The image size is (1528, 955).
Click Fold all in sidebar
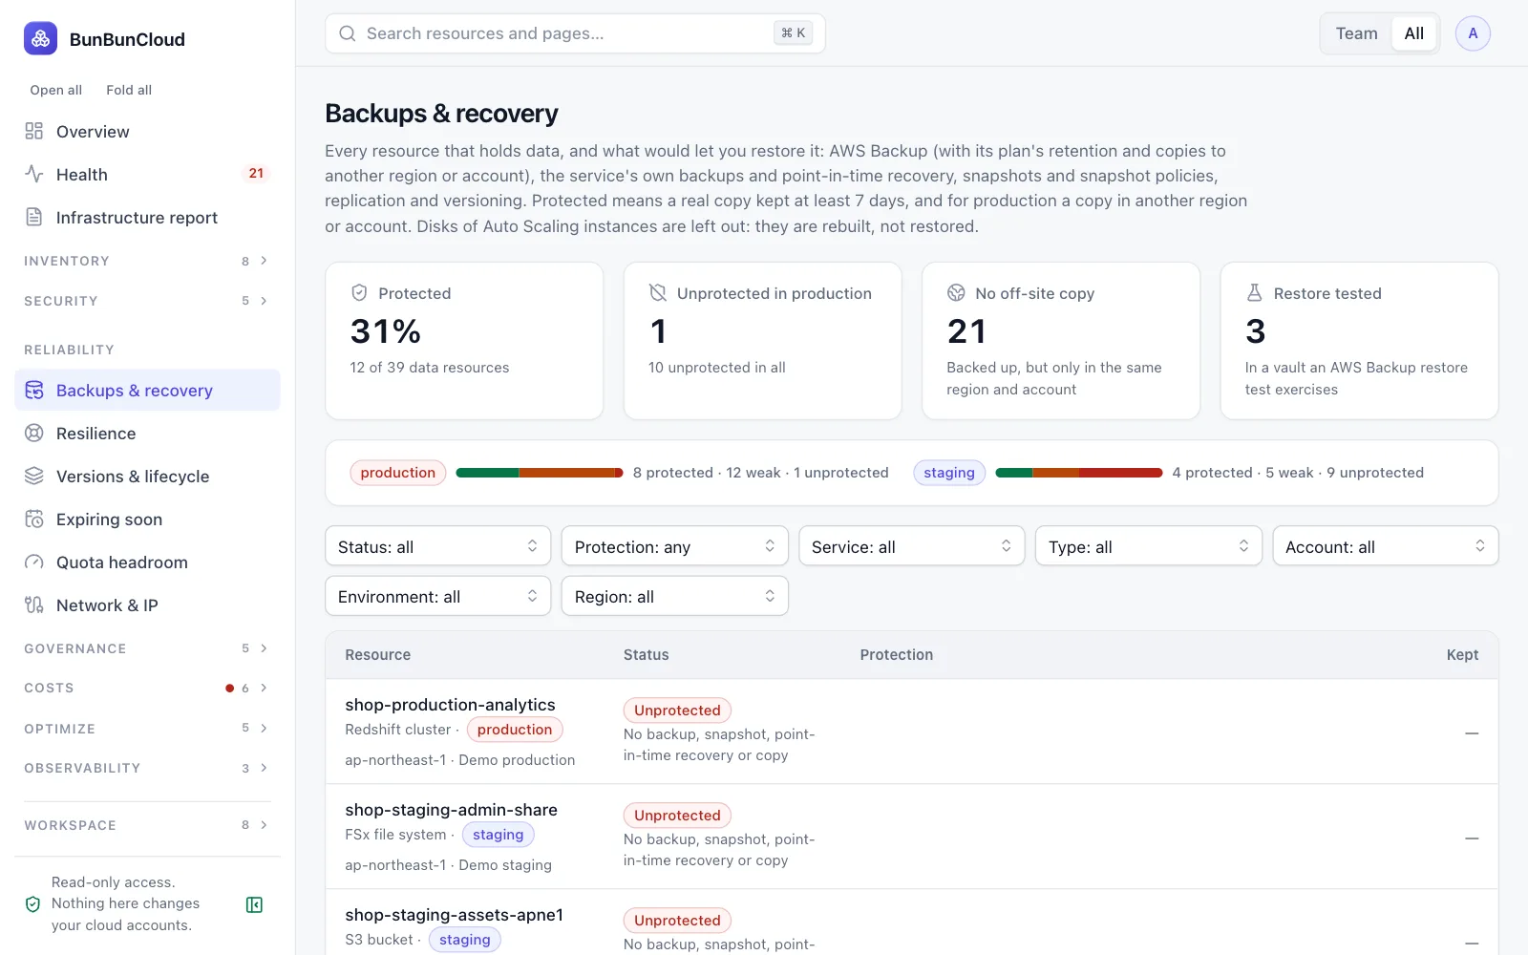pyautogui.click(x=129, y=90)
